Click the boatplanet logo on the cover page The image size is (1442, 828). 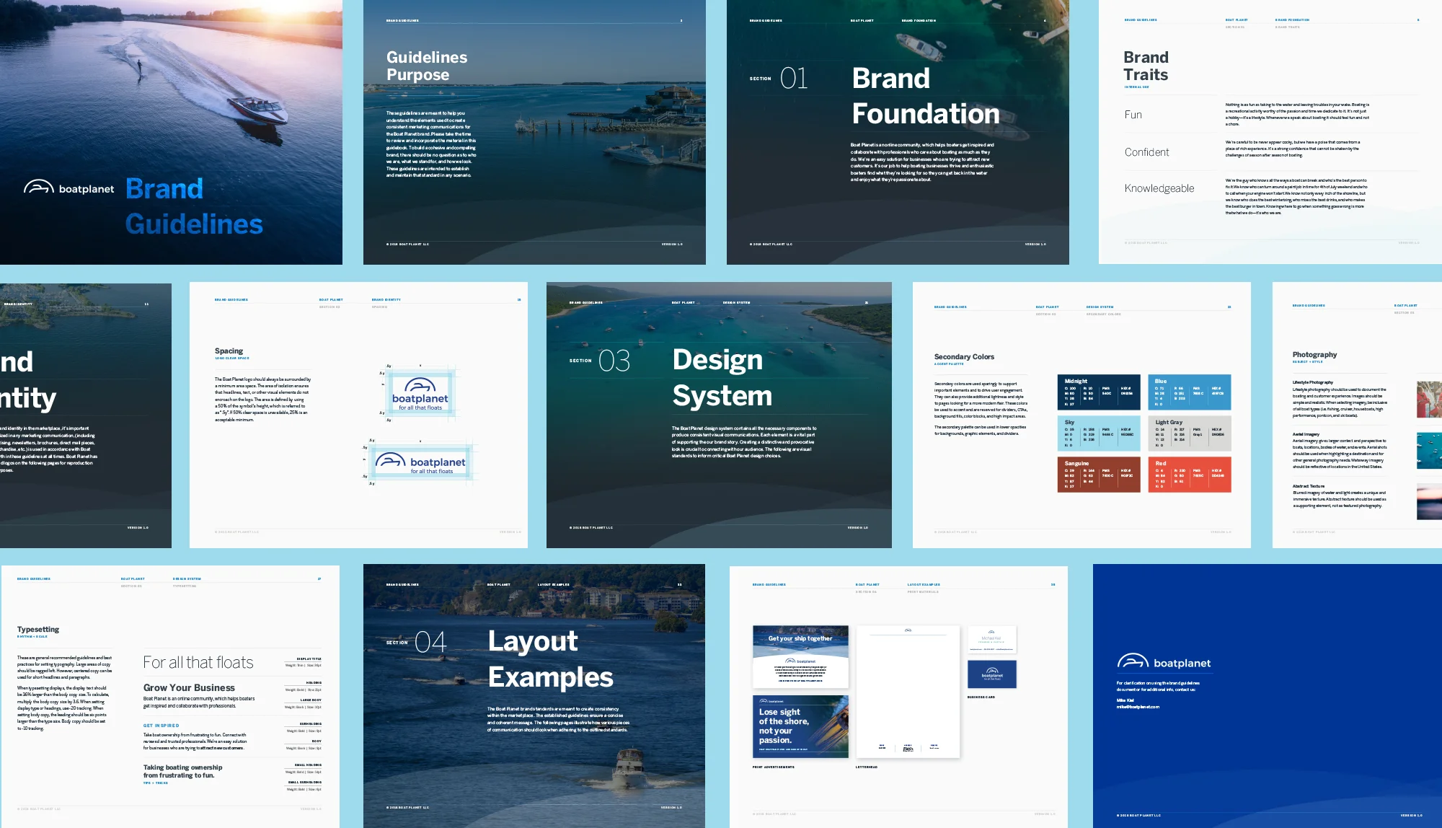coord(69,188)
